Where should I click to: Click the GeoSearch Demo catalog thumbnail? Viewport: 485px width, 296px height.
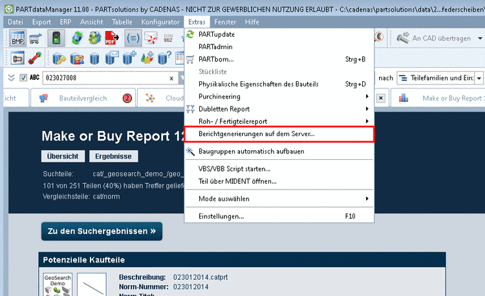click(58, 284)
